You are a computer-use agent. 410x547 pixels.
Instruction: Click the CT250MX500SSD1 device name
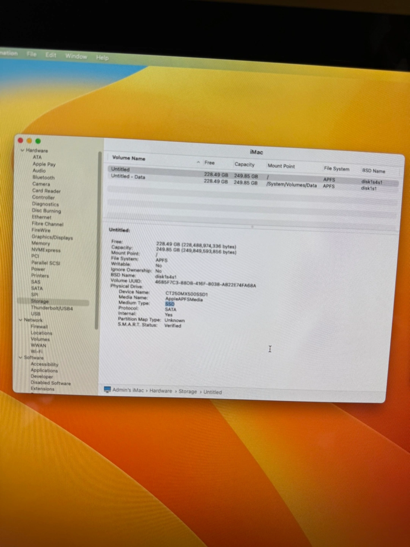click(x=186, y=294)
